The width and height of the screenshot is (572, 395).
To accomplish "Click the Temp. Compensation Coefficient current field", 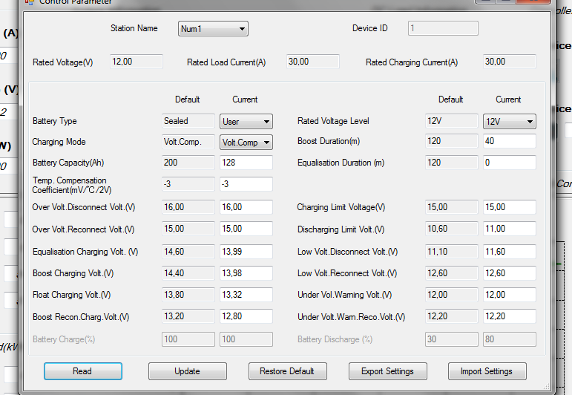I will pyautogui.click(x=246, y=184).
